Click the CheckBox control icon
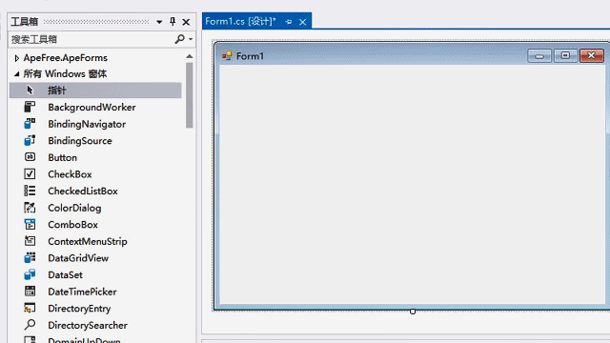This screenshot has width=610, height=343. pos(30,173)
